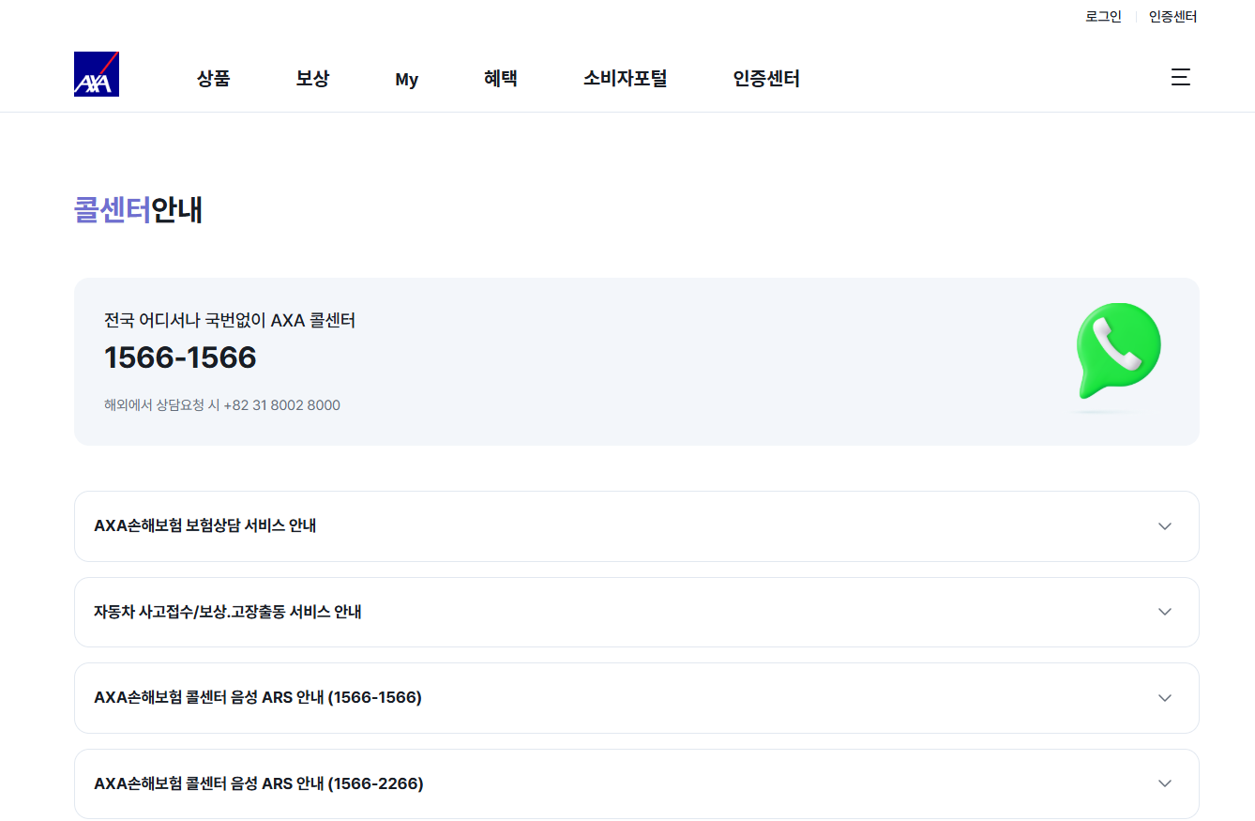The width and height of the screenshot is (1255, 821).
Task: Open the 보상 menu
Action: 312,79
